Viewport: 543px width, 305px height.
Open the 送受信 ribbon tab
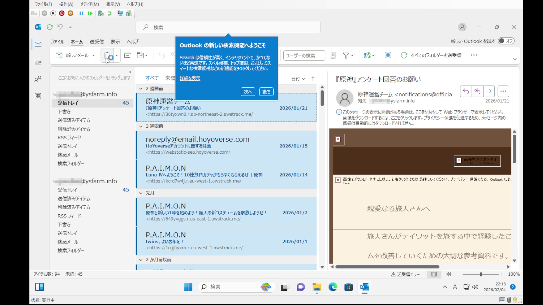coord(96,42)
